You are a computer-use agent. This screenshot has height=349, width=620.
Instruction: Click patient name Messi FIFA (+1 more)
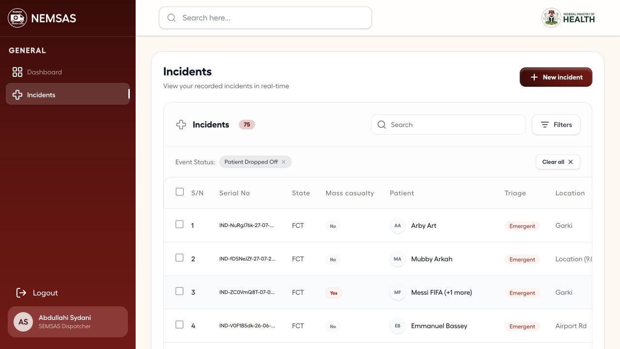pyautogui.click(x=442, y=292)
